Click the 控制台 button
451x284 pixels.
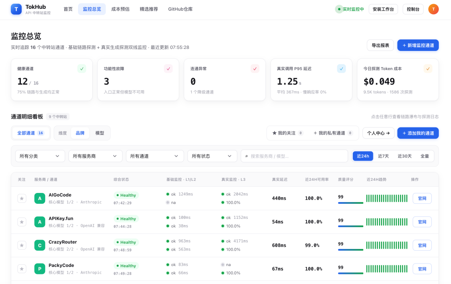[x=413, y=9]
